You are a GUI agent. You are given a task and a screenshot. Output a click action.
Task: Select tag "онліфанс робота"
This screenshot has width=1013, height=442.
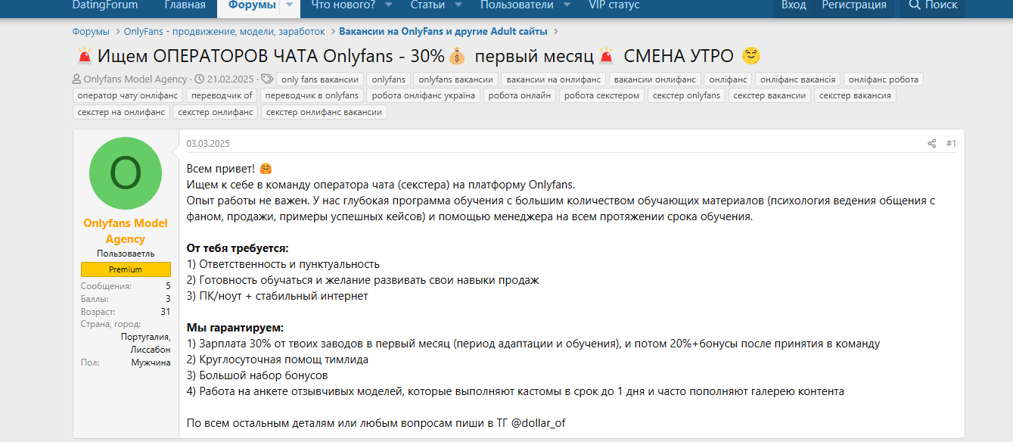pos(883,79)
